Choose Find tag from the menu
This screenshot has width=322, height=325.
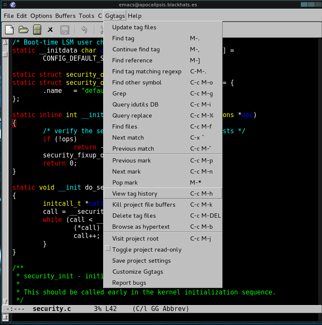tap(163, 38)
